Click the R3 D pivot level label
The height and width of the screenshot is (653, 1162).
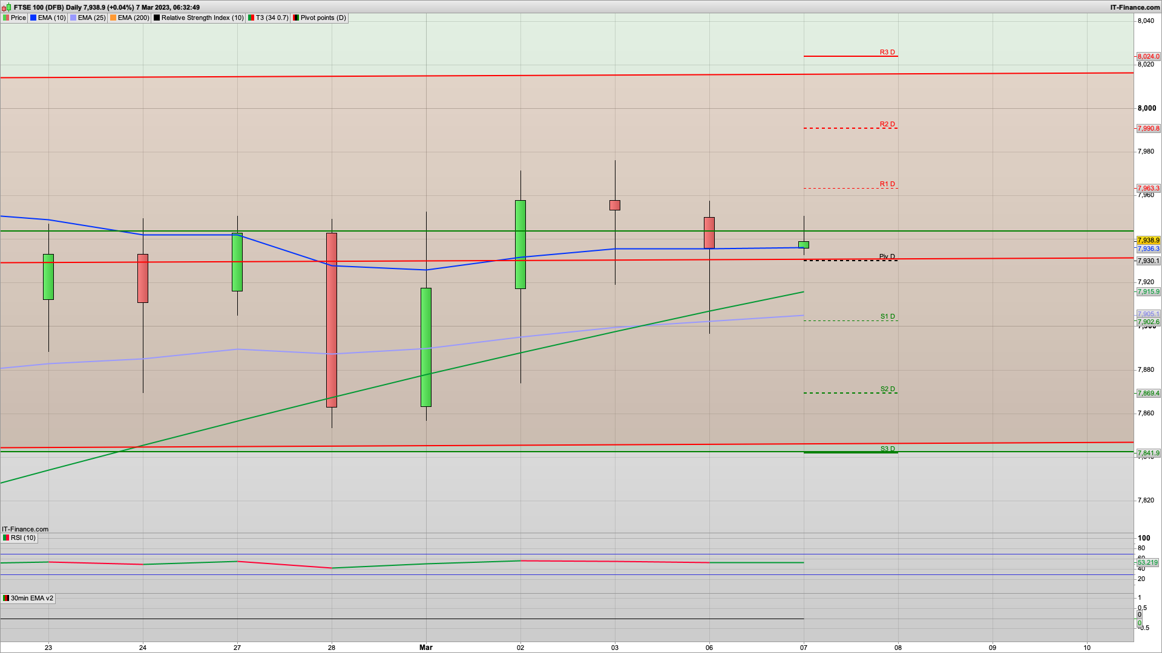coord(887,52)
